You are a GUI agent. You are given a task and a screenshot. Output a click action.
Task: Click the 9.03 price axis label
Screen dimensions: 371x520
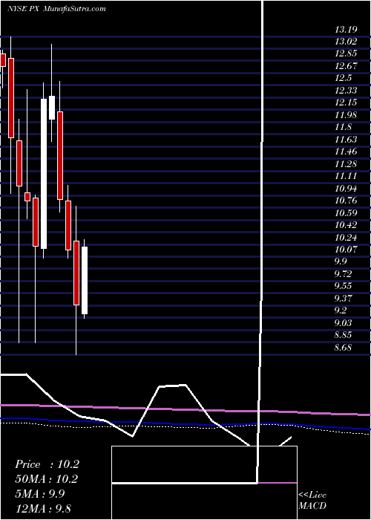pyautogui.click(x=343, y=322)
